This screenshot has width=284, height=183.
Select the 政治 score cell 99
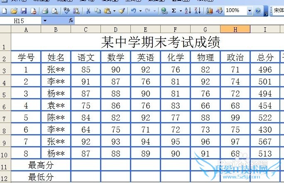235,117
